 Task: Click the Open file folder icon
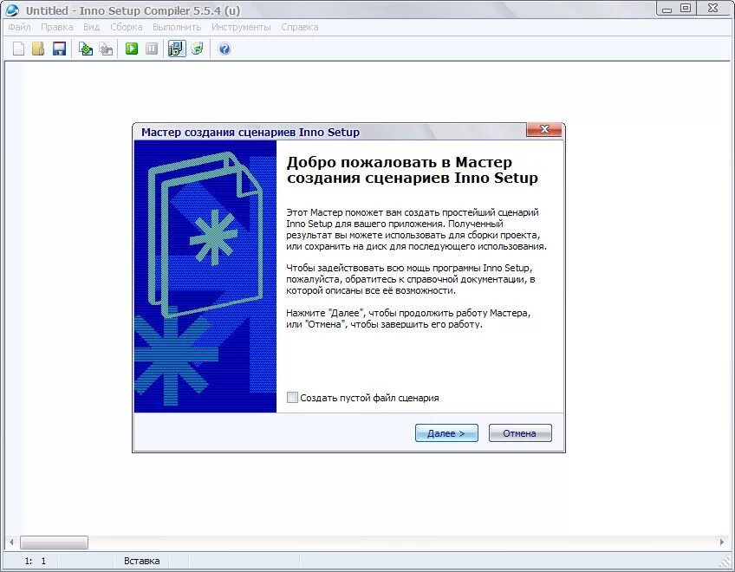click(x=38, y=49)
